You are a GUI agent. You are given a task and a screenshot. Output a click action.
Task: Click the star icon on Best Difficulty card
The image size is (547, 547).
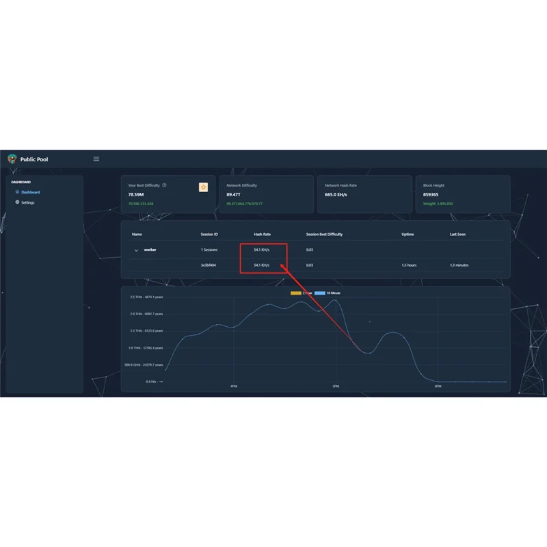click(203, 187)
